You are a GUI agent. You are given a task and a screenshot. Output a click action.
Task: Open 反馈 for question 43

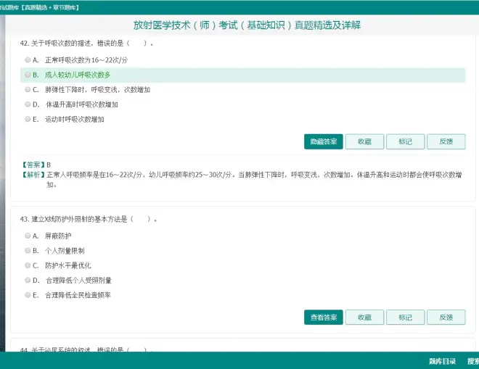pyautogui.click(x=446, y=318)
